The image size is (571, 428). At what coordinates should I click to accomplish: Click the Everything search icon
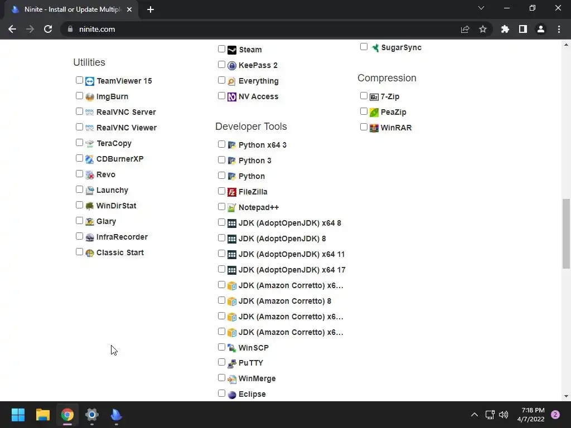pyautogui.click(x=232, y=81)
